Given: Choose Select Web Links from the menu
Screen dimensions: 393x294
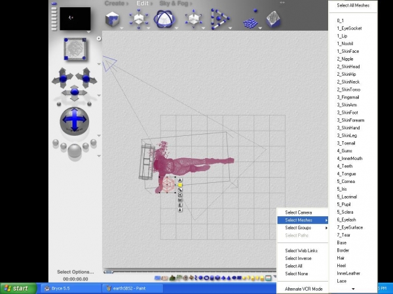Looking at the screenshot, I should pos(302,250).
